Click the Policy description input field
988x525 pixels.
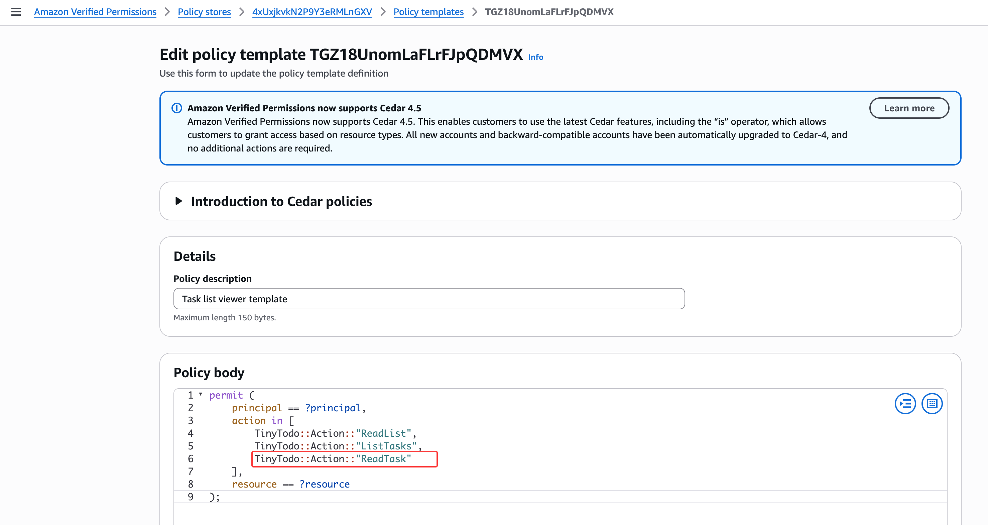click(429, 299)
